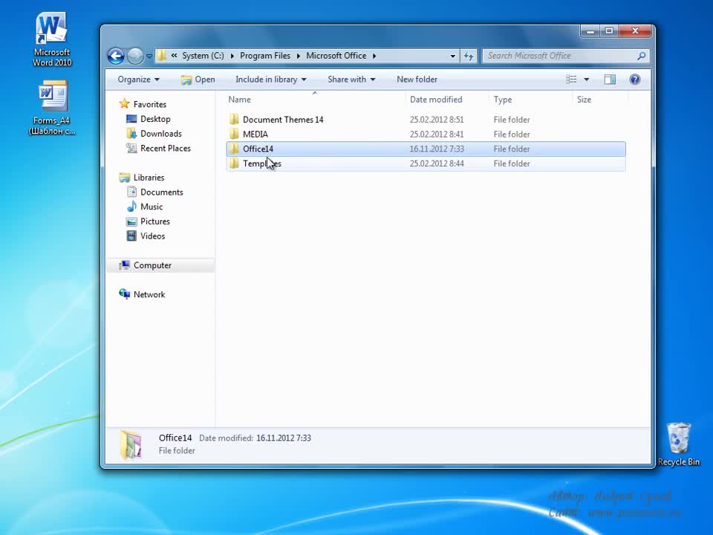Click the Pictures library icon

131,221
